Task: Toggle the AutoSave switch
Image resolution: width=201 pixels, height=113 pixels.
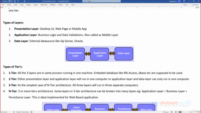Action: (x=10, y=1)
